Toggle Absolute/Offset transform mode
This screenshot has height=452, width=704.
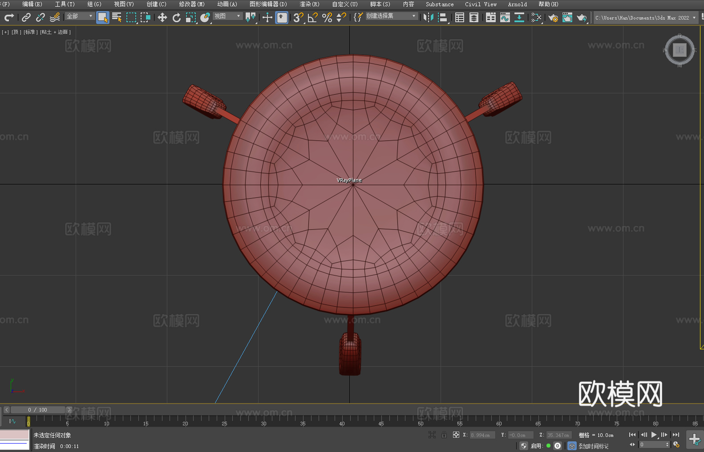[x=456, y=435]
